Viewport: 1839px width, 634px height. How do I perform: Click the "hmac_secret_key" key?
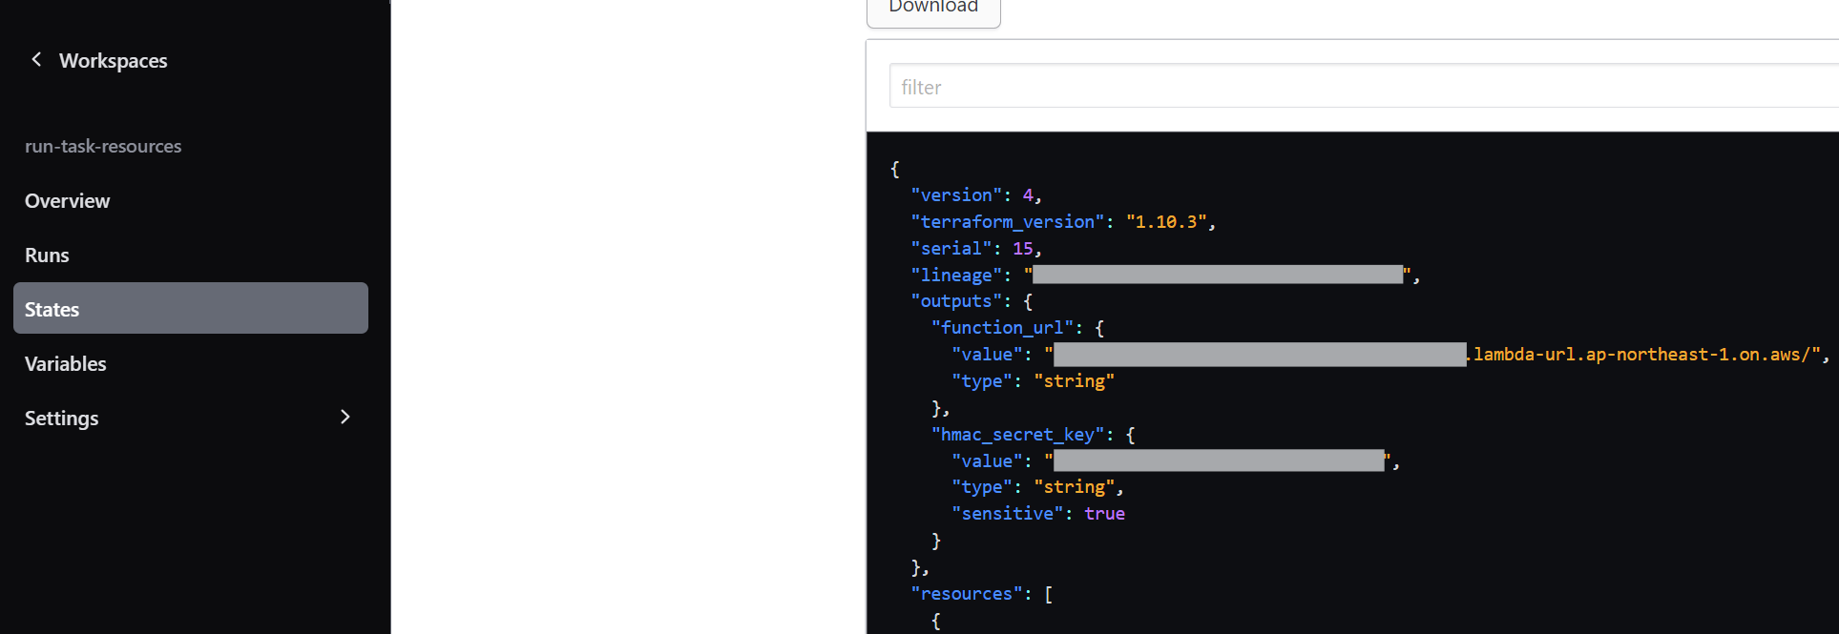click(x=1017, y=435)
